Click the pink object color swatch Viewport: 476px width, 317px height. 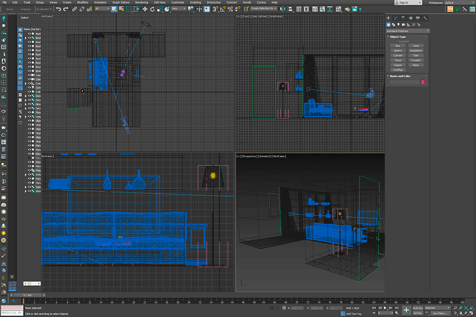pyautogui.click(x=422, y=82)
